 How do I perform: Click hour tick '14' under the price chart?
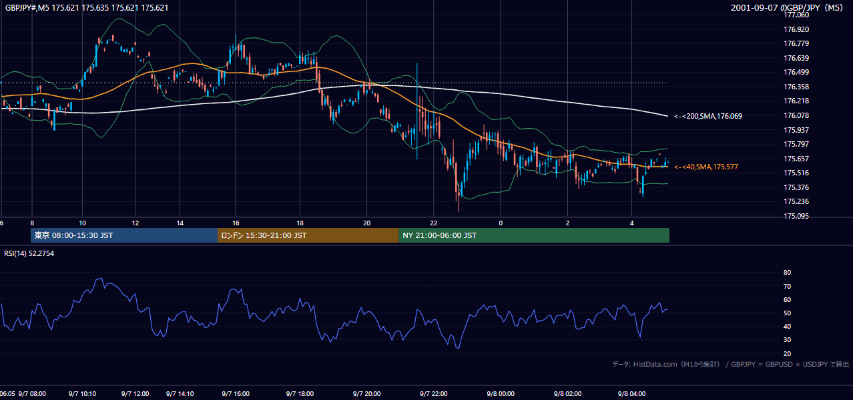point(180,223)
